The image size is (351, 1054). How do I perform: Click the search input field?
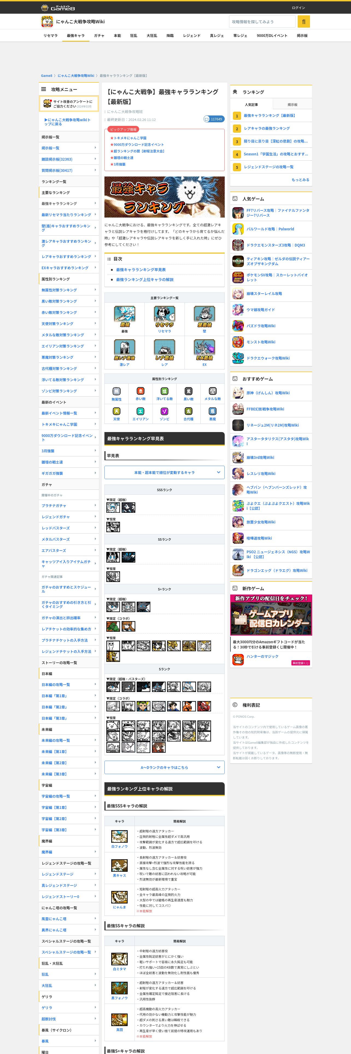[x=262, y=22]
